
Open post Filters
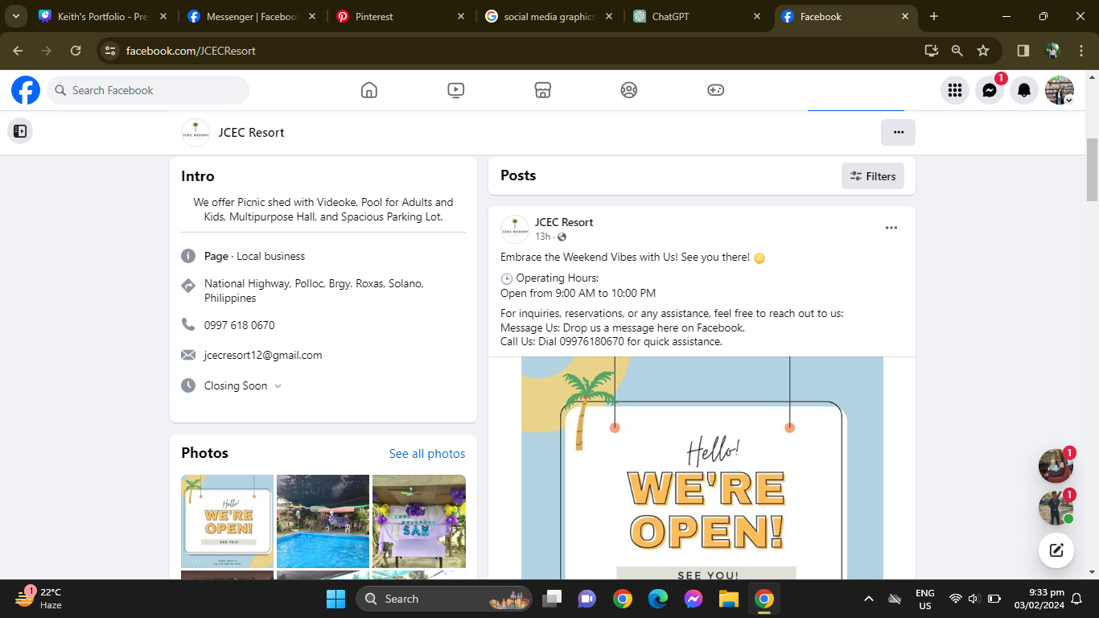[873, 176]
